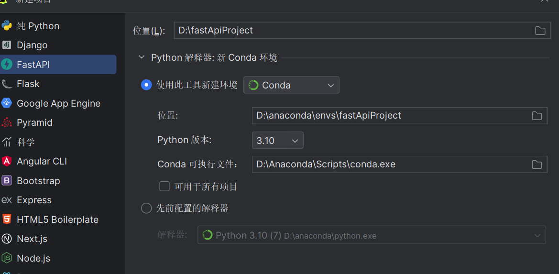Viewport: 559px width, 274px height.
Task: Pick the Node.js project icon
Action: (6, 258)
